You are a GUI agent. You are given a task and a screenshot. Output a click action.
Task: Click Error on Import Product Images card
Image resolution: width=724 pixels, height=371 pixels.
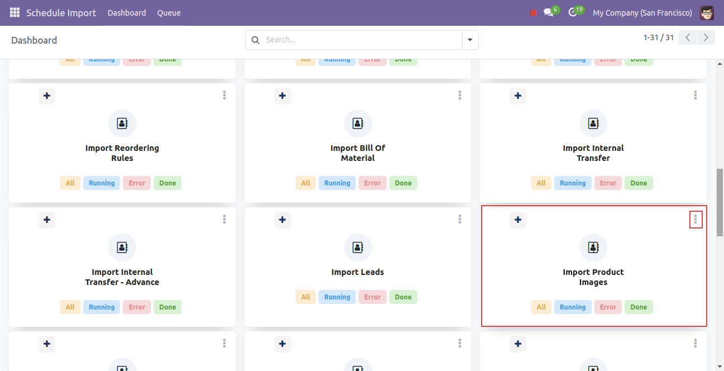pos(608,307)
